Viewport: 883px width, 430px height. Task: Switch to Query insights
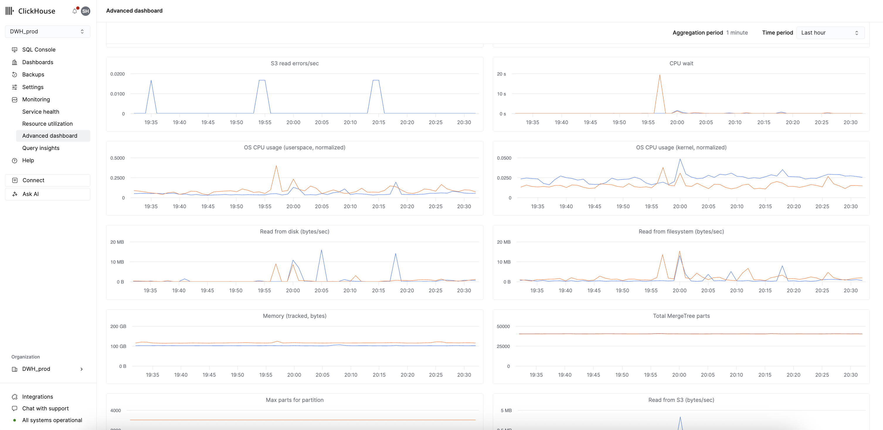point(40,148)
